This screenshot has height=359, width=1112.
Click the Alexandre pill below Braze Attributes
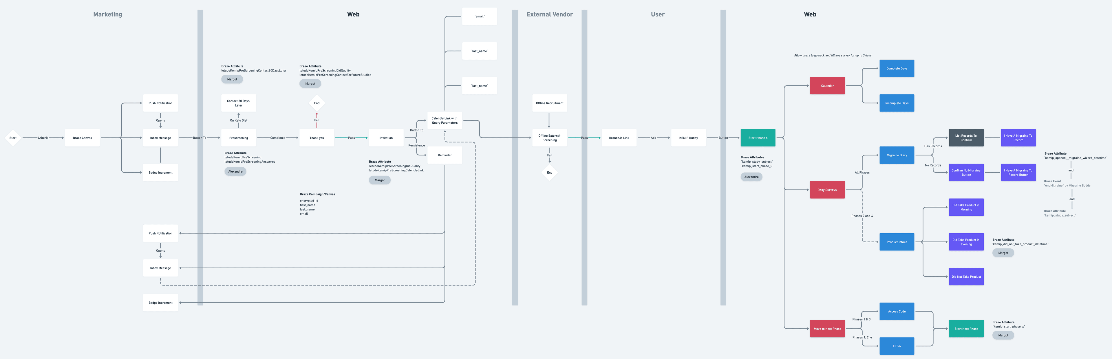coord(751,177)
